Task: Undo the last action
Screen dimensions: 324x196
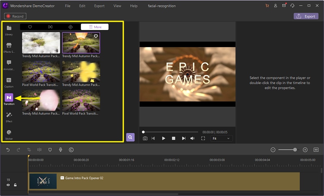Action: (x=8, y=150)
